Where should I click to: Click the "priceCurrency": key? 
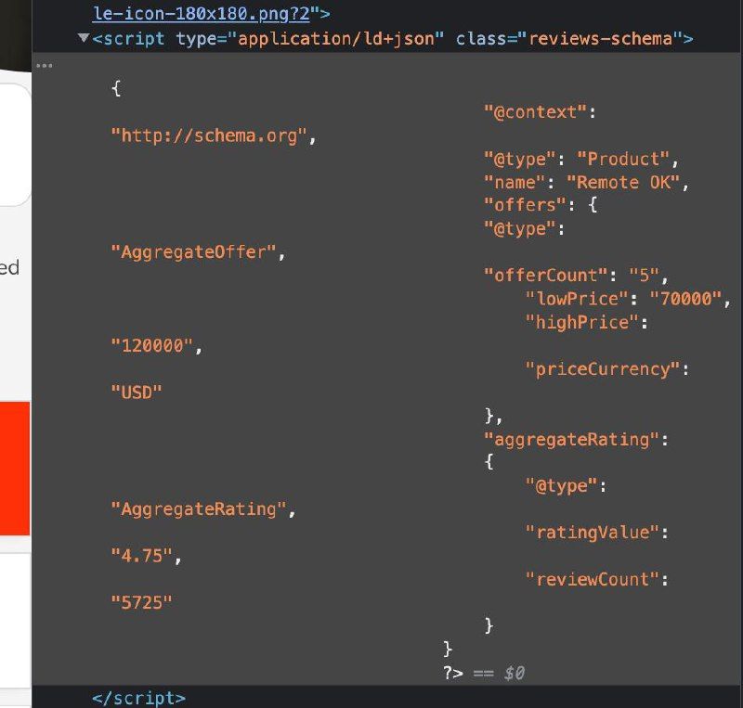click(607, 369)
